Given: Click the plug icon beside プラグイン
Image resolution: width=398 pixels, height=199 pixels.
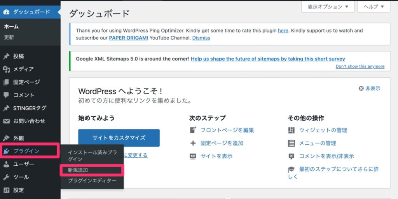Looking at the screenshot, I should coord(6,151).
